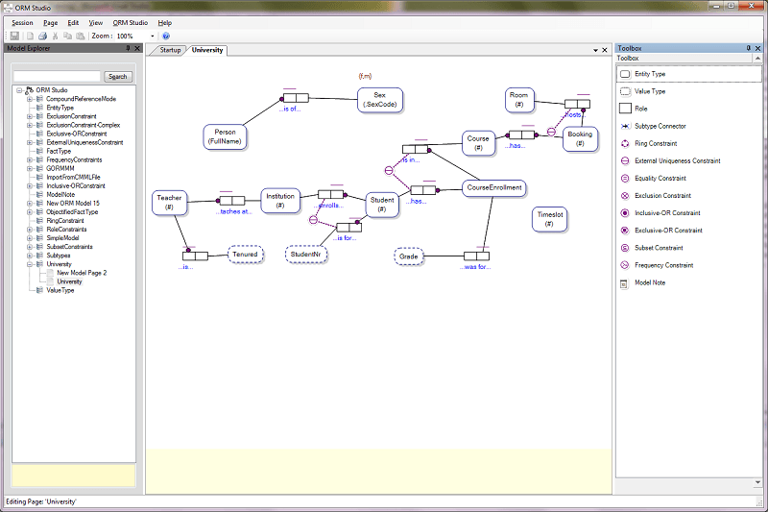Pick the Ring Constraint tool
Image resolution: width=768 pixels, height=512 pixels.
click(x=658, y=144)
